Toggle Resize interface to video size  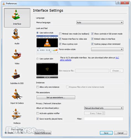[x=60, y=39]
